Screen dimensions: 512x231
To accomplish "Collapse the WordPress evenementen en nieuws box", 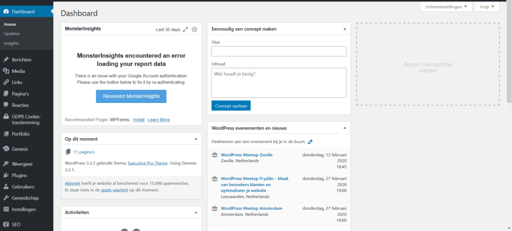I will pos(344,128).
